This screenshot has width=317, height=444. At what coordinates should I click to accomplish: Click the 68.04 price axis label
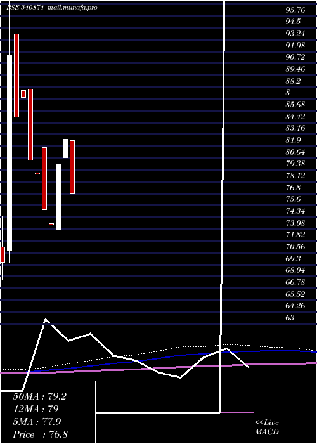295,270
